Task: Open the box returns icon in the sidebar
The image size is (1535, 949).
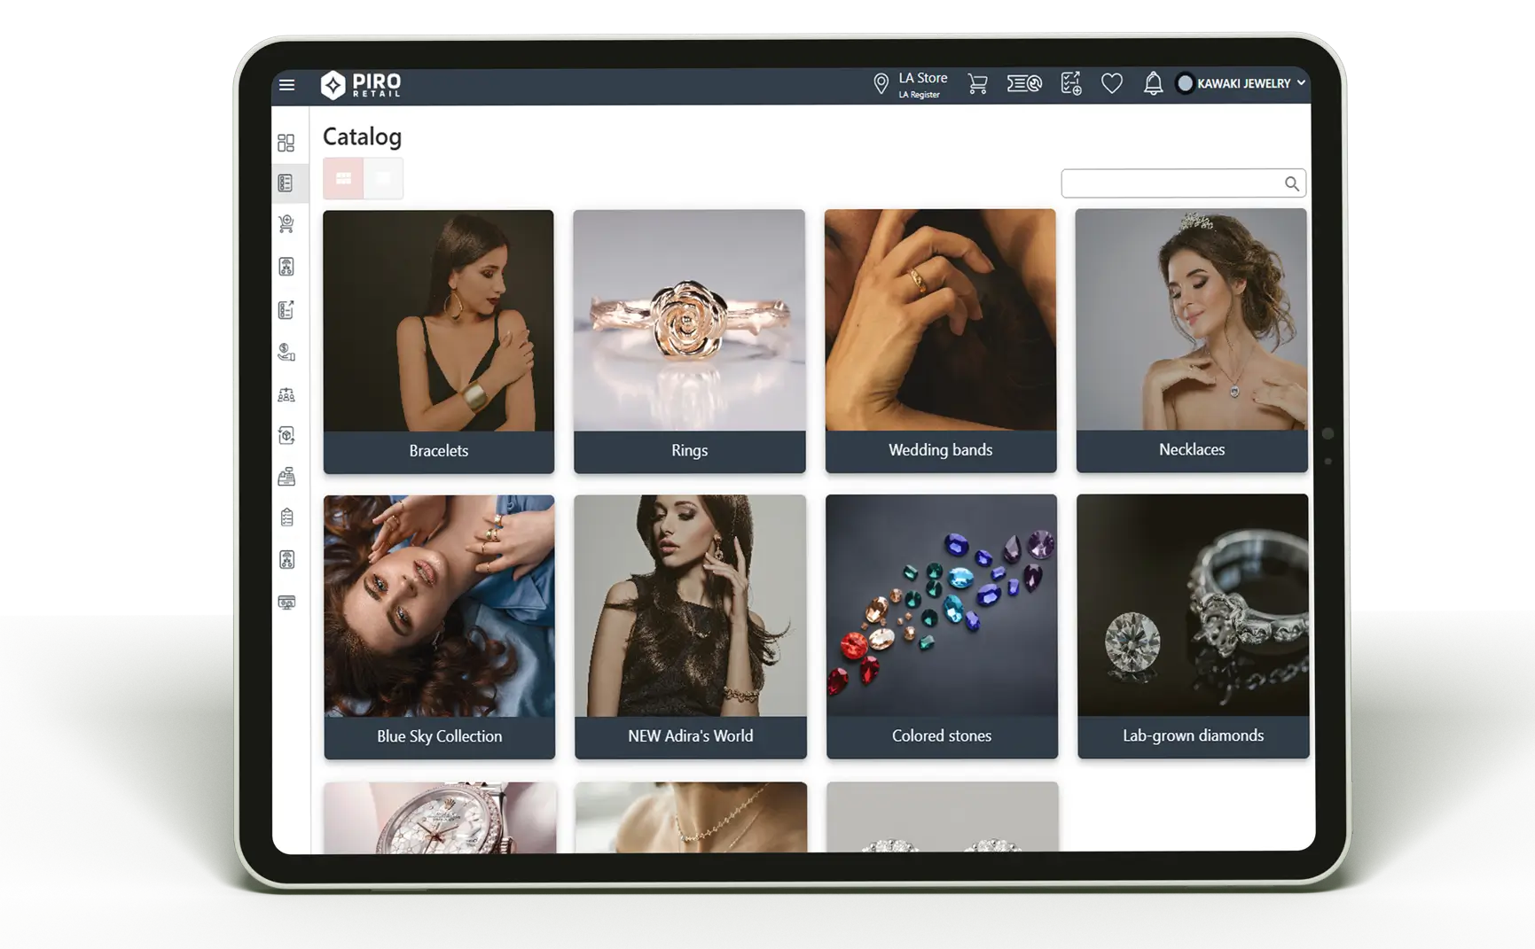Action: [286, 435]
